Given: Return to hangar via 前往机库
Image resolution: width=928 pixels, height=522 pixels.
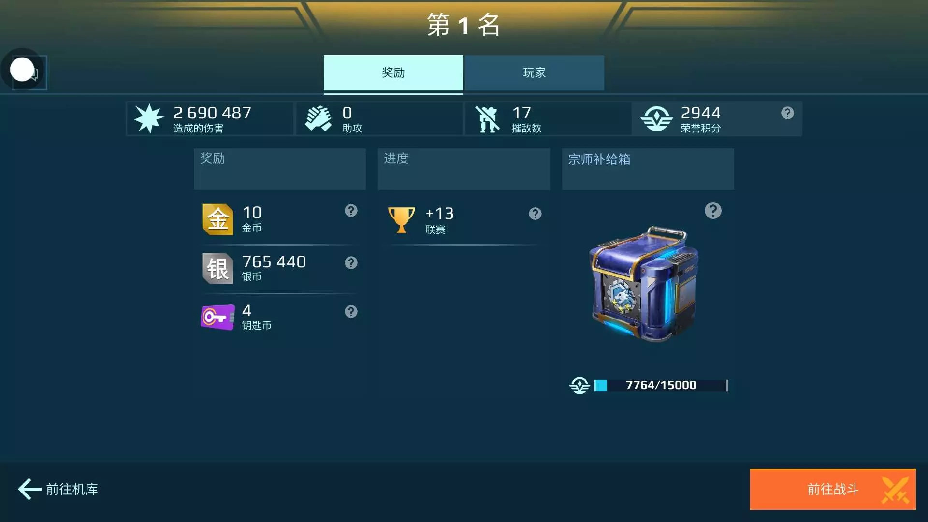Looking at the screenshot, I should coord(58,489).
